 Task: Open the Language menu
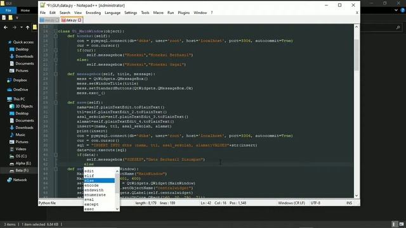pos(112,13)
